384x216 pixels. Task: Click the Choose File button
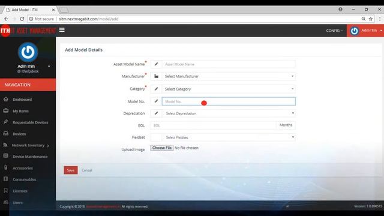tap(162, 148)
